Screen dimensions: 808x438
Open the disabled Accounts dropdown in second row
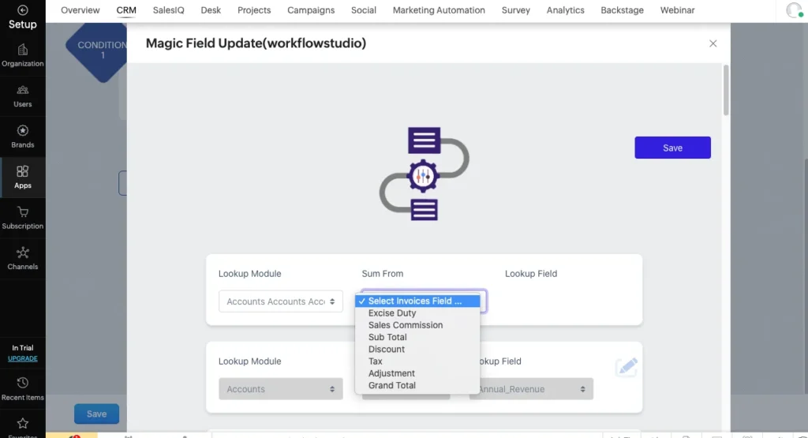click(280, 389)
